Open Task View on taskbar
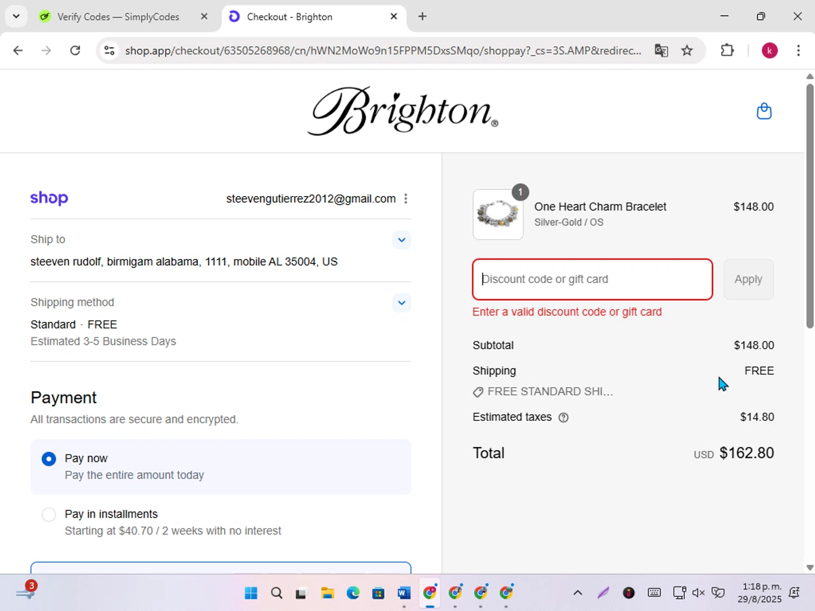This screenshot has height=611, width=815. (301, 593)
